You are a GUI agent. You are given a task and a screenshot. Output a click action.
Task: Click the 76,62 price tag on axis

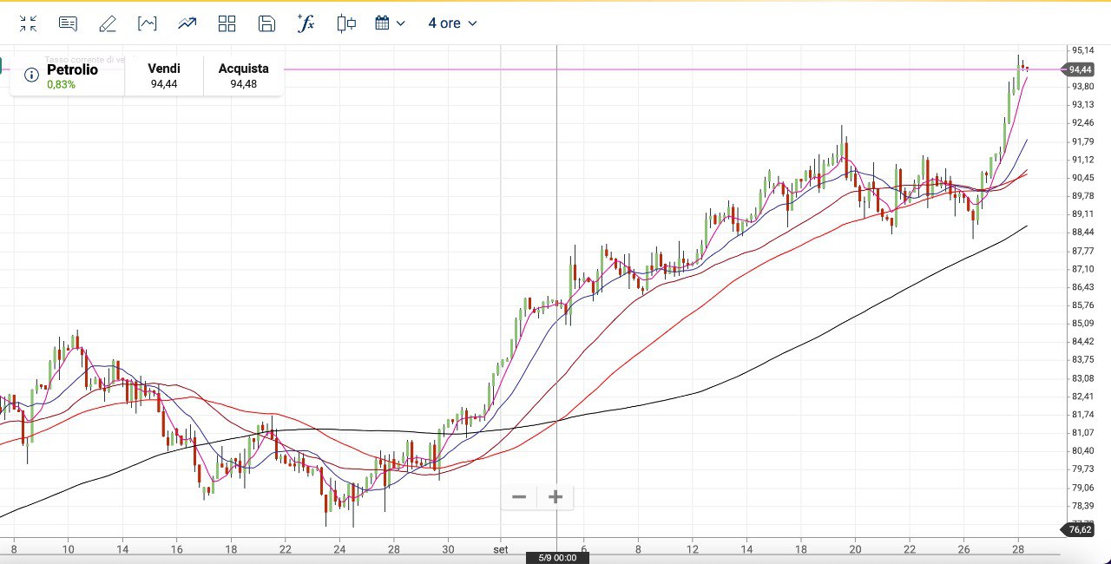click(x=1080, y=529)
